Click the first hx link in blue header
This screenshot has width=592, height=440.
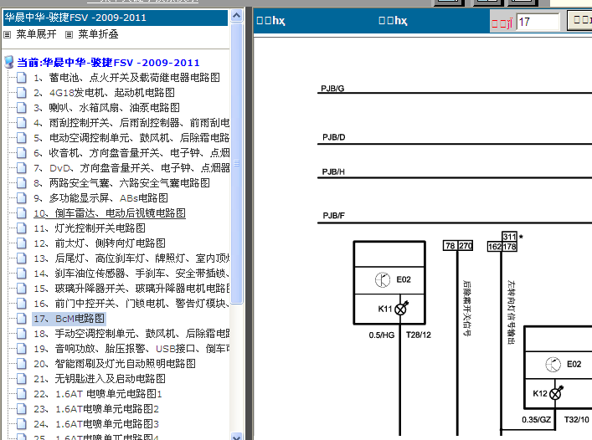pos(270,20)
